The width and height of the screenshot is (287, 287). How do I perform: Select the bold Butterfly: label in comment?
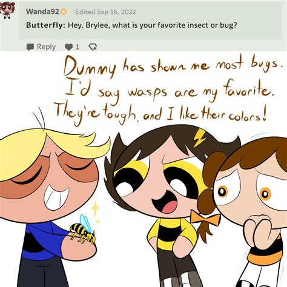tap(46, 25)
